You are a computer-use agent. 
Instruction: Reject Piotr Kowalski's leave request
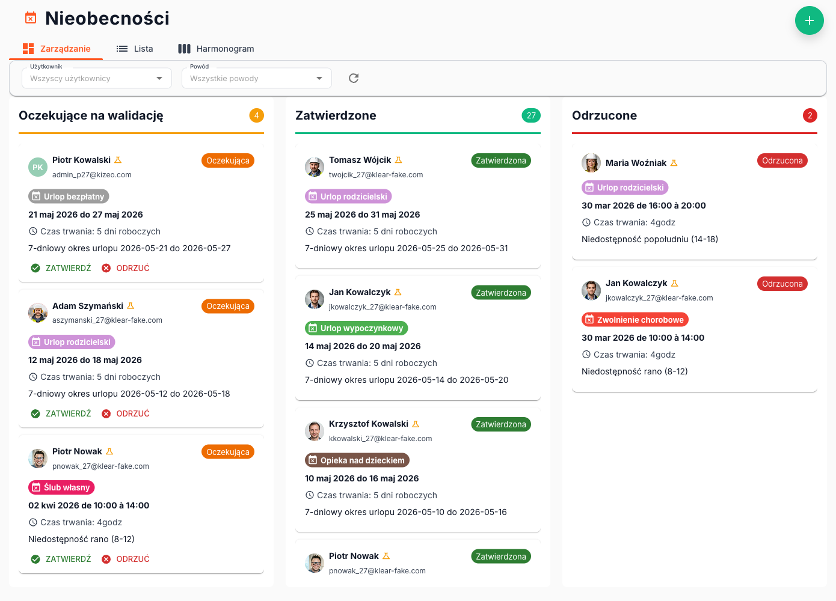[126, 268]
